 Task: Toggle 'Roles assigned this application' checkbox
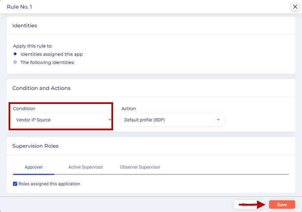(15, 184)
